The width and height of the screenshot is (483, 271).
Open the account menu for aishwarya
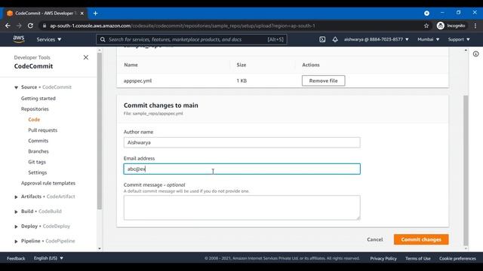pos(377,39)
